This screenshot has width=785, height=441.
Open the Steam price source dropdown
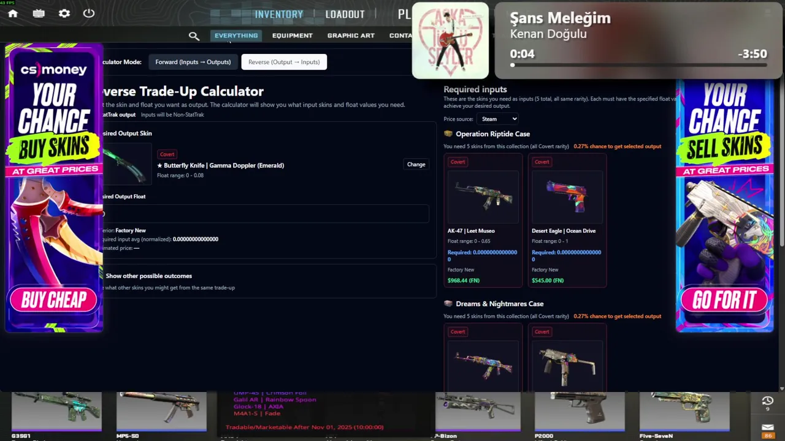tap(497, 119)
